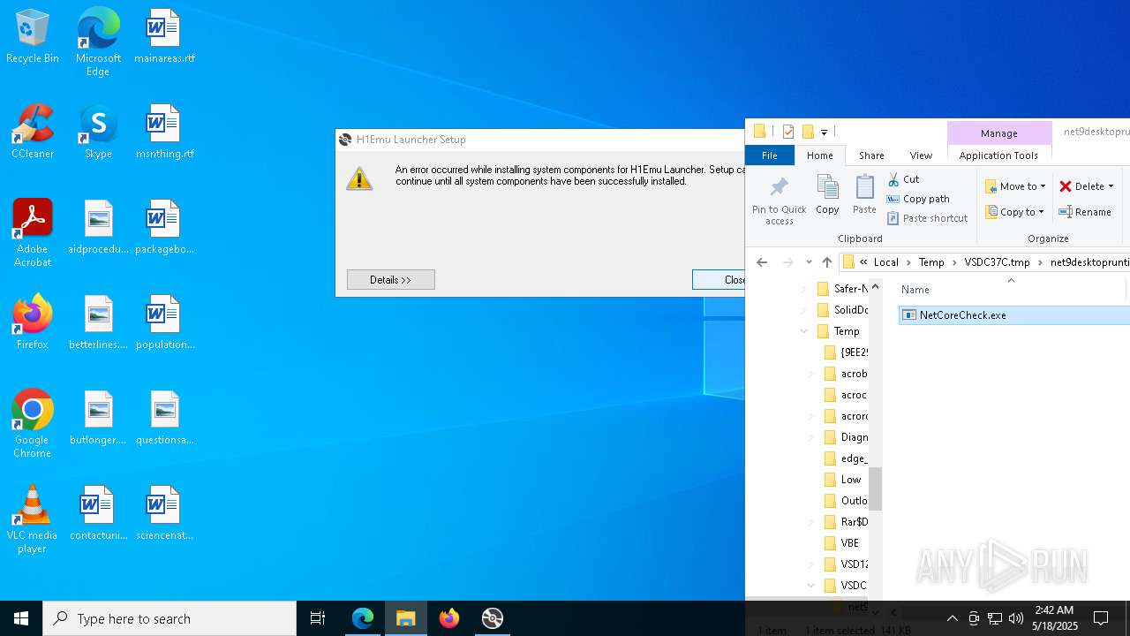Expand the Rar$D folder tree node

pos(811,522)
